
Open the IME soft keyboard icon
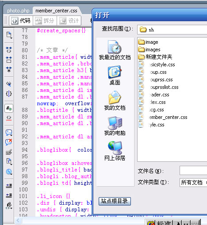[195, 223]
